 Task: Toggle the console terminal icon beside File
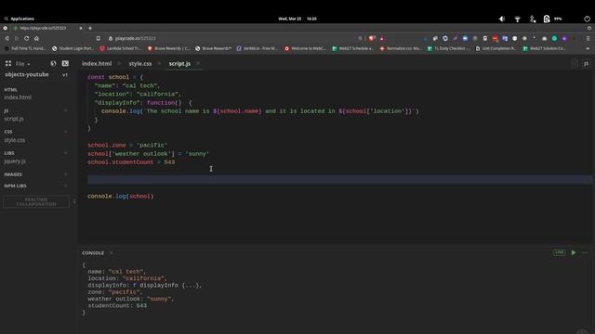pyautogui.click(x=65, y=64)
